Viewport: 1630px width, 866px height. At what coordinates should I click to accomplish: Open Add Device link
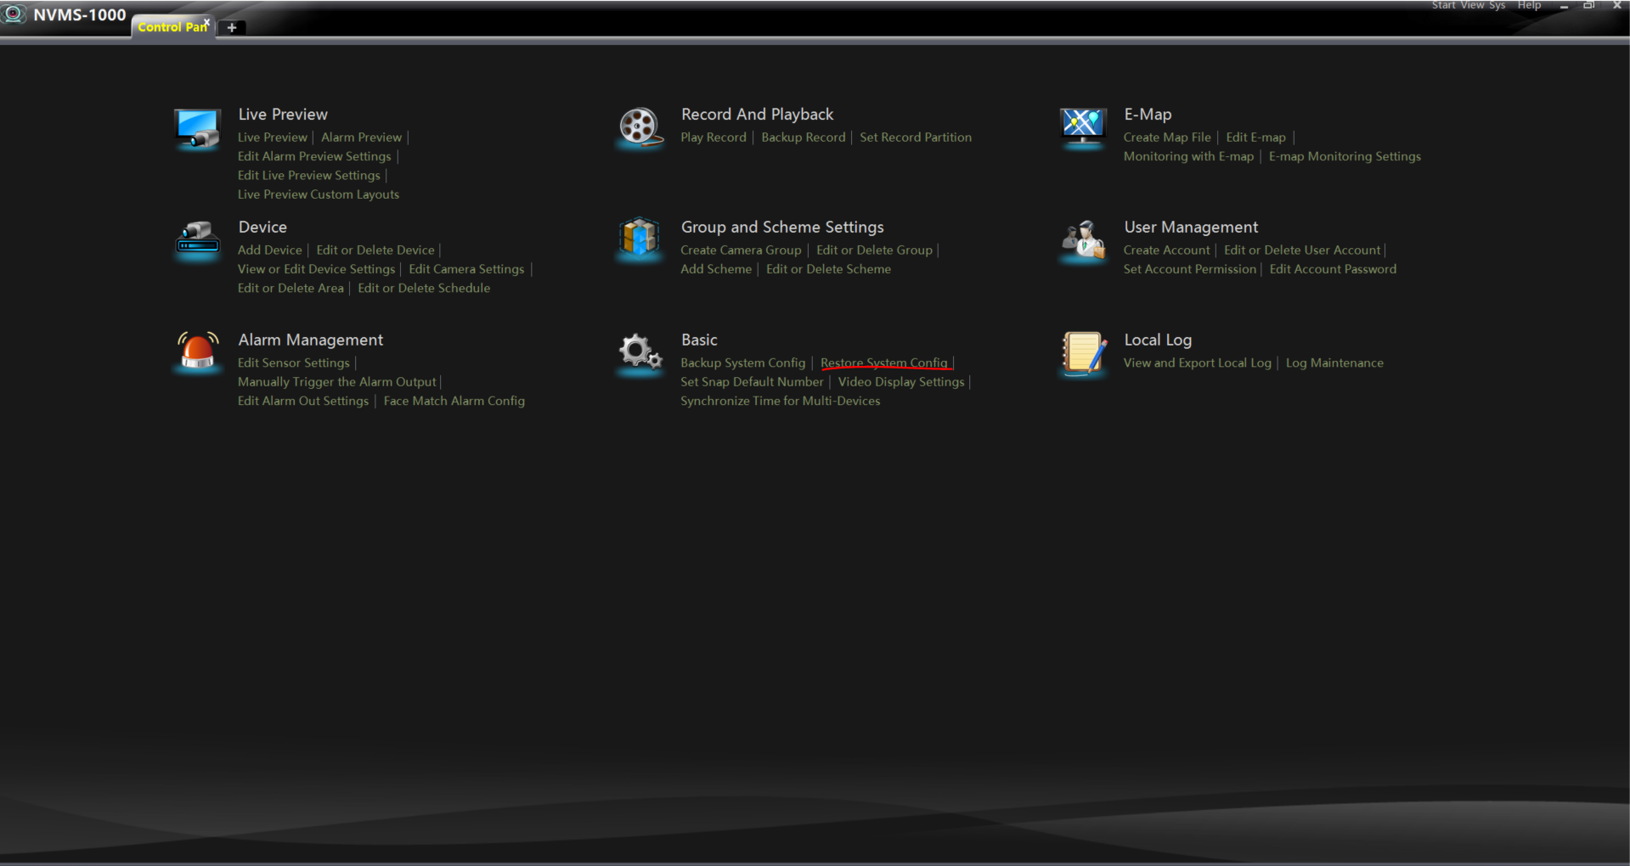click(x=269, y=250)
